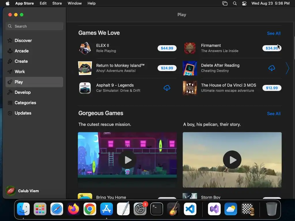The height and width of the screenshot is (221, 295).
Task: Click the date and time in menu bar
Action: [x=270, y=3]
